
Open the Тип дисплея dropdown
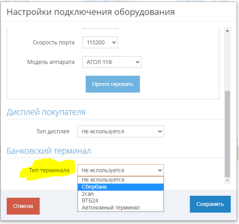click(x=121, y=131)
